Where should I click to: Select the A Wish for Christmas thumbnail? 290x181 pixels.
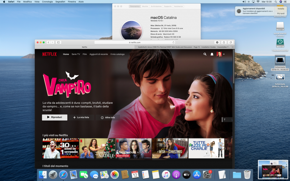tap(170, 148)
